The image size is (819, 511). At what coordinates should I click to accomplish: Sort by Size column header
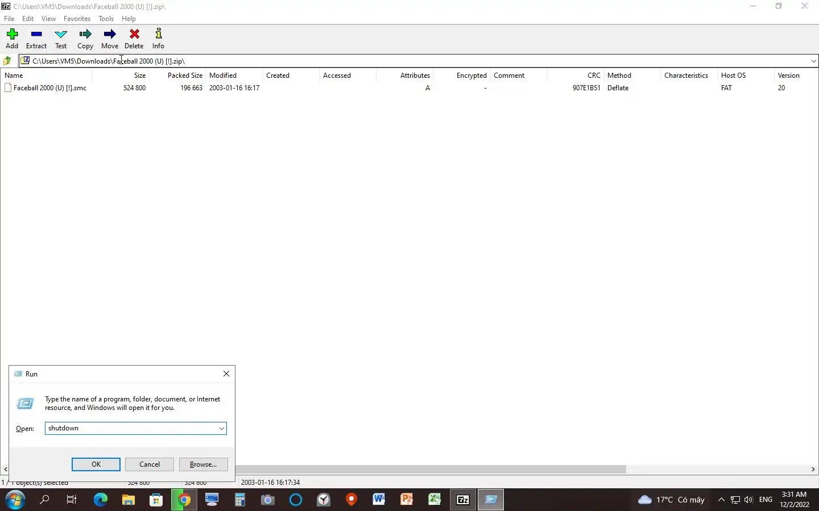(x=120, y=76)
